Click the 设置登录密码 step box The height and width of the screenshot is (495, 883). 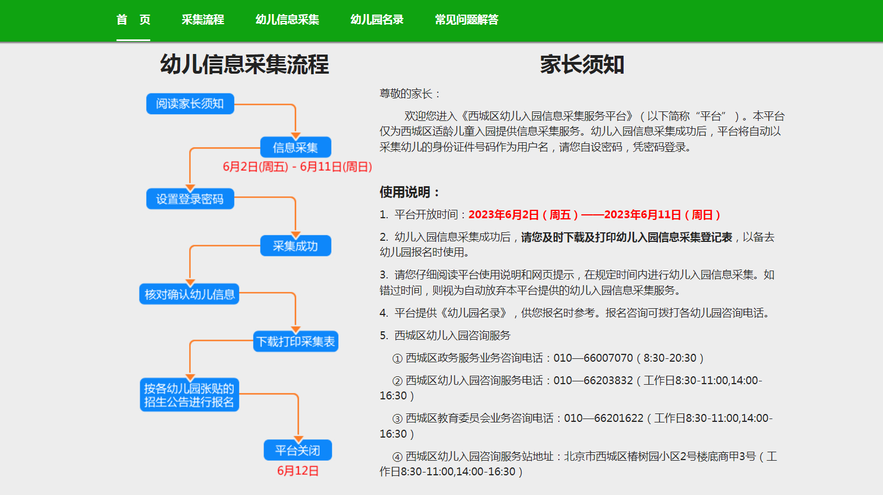tap(190, 199)
